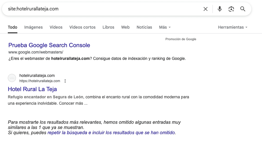Open the Libros tab
This screenshot has height=142, width=262.
[109, 27]
